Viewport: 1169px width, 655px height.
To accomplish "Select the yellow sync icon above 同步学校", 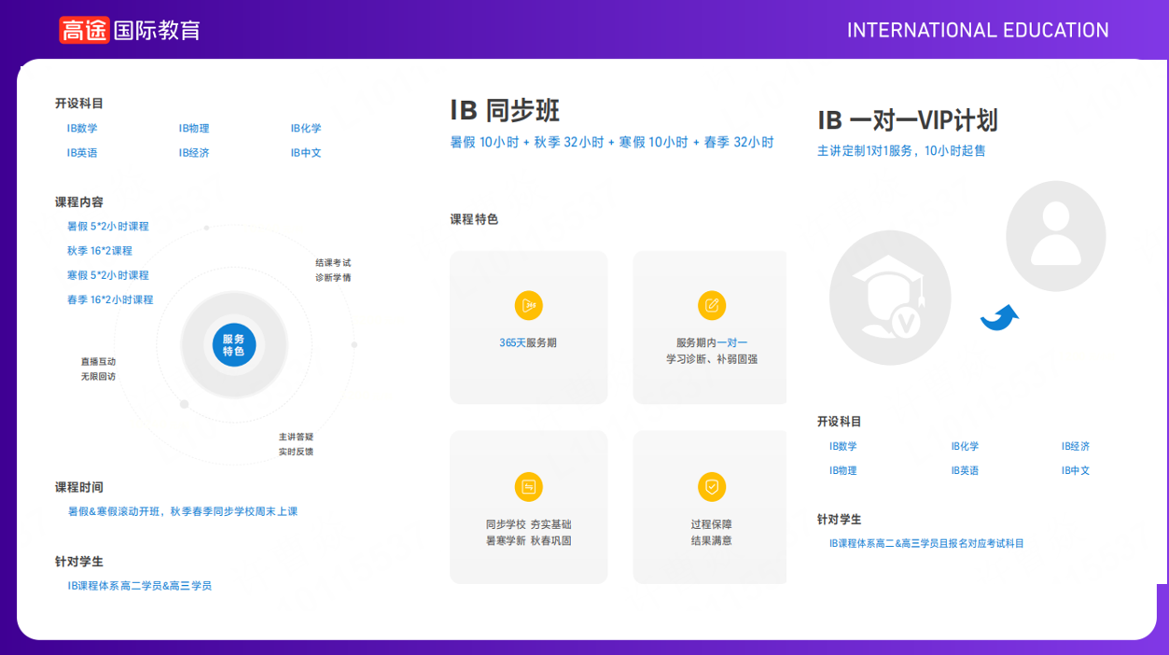I will 528,487.
